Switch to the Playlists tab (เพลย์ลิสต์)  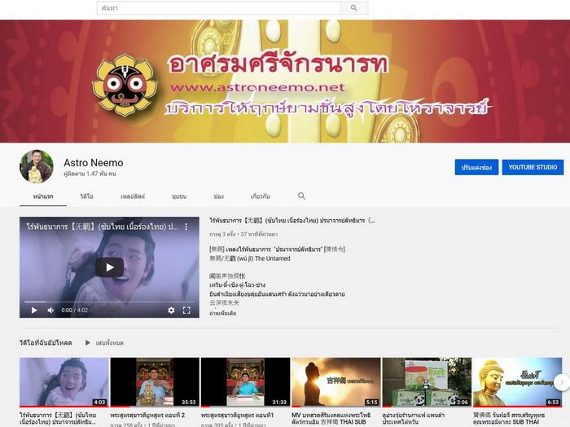132,196
